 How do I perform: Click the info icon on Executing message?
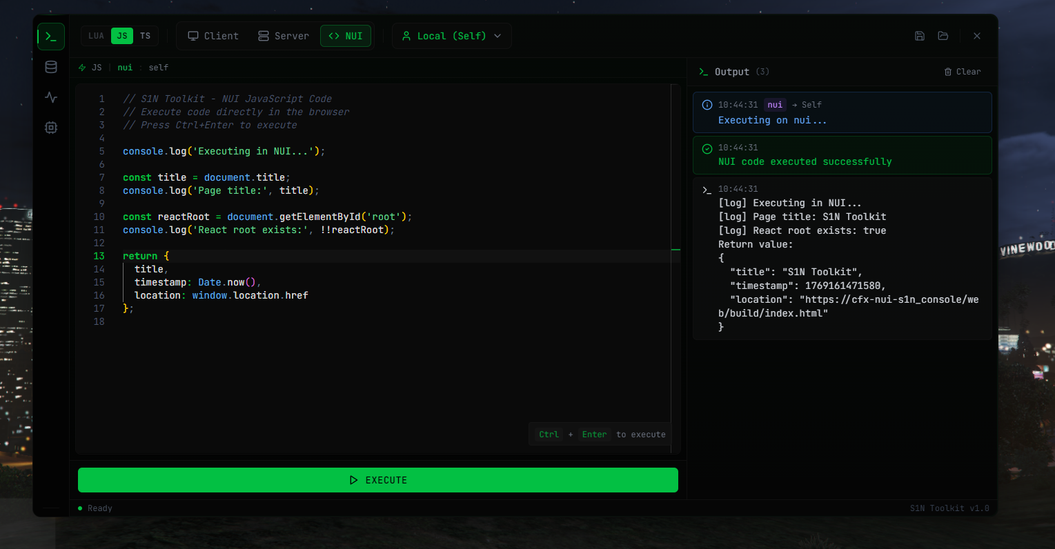coord(707,105)
